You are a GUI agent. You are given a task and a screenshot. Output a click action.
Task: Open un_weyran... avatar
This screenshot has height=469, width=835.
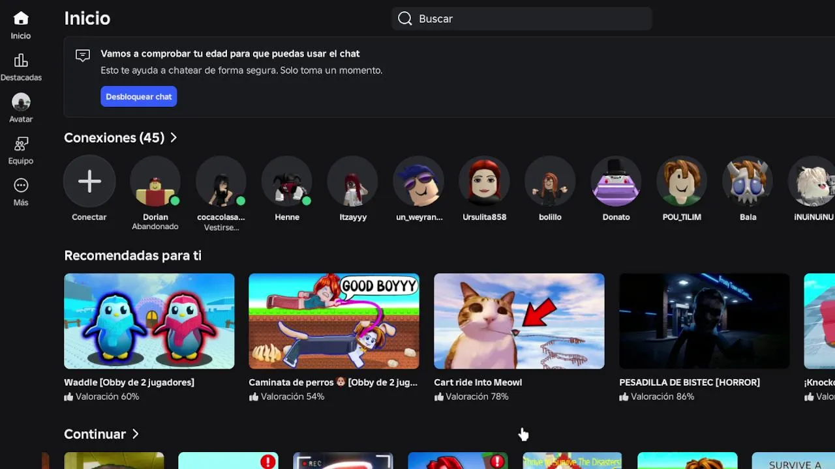click(419, 181)
